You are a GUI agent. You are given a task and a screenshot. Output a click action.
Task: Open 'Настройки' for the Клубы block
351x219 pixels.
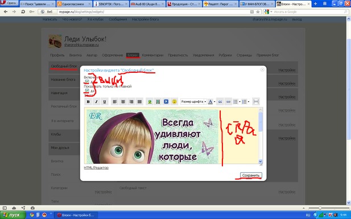287,138
